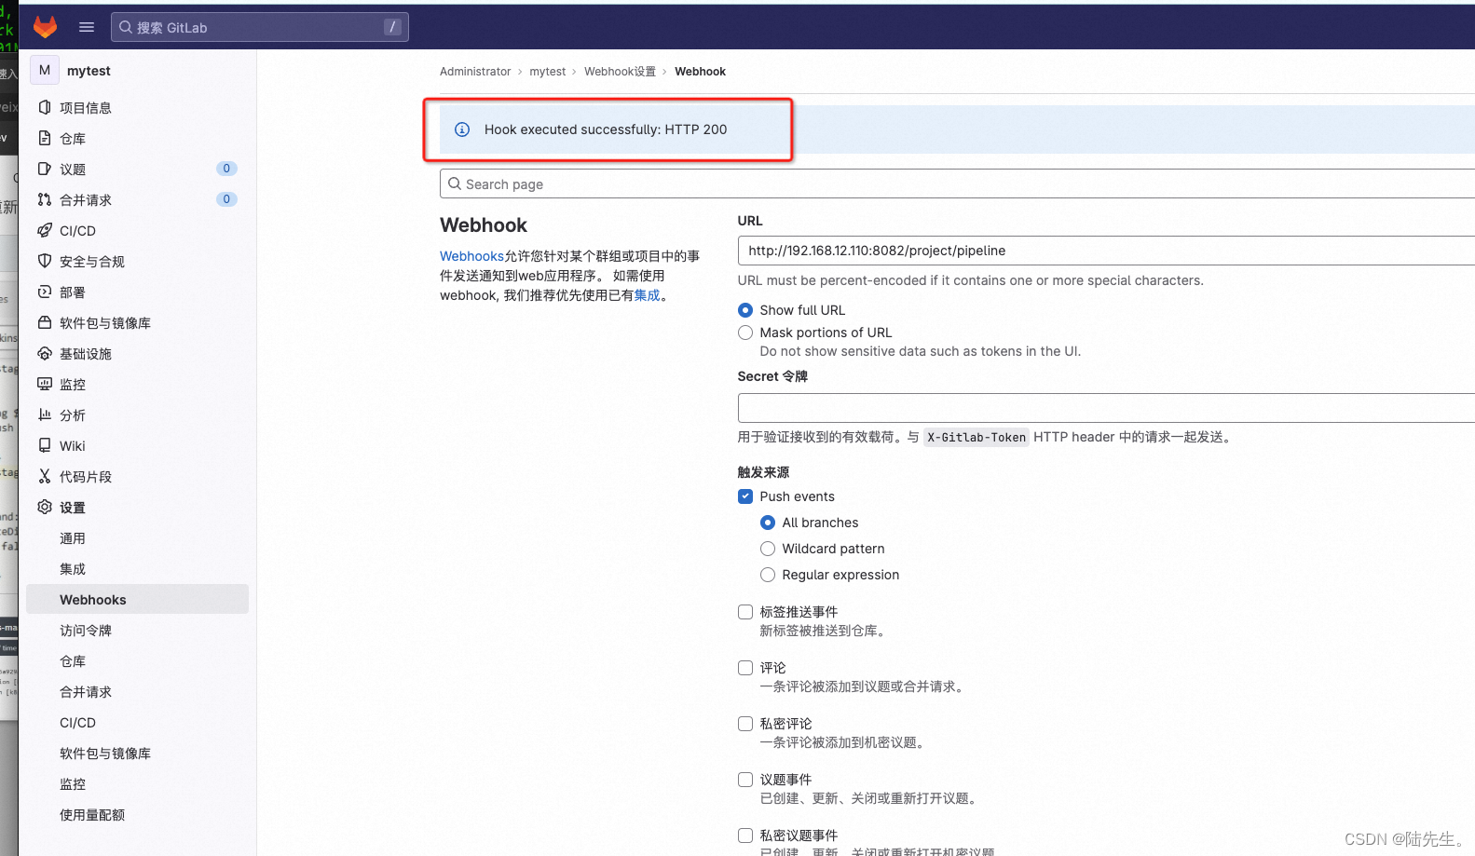Open the mytest project avatar
The width and height of the screenshot is (1475, 856).
[45, 70]
